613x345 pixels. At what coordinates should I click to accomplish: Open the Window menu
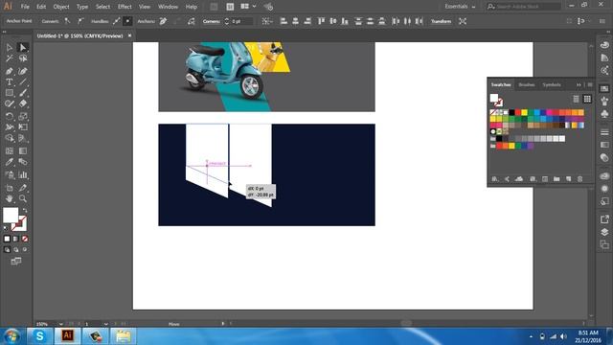click(168, 7)
